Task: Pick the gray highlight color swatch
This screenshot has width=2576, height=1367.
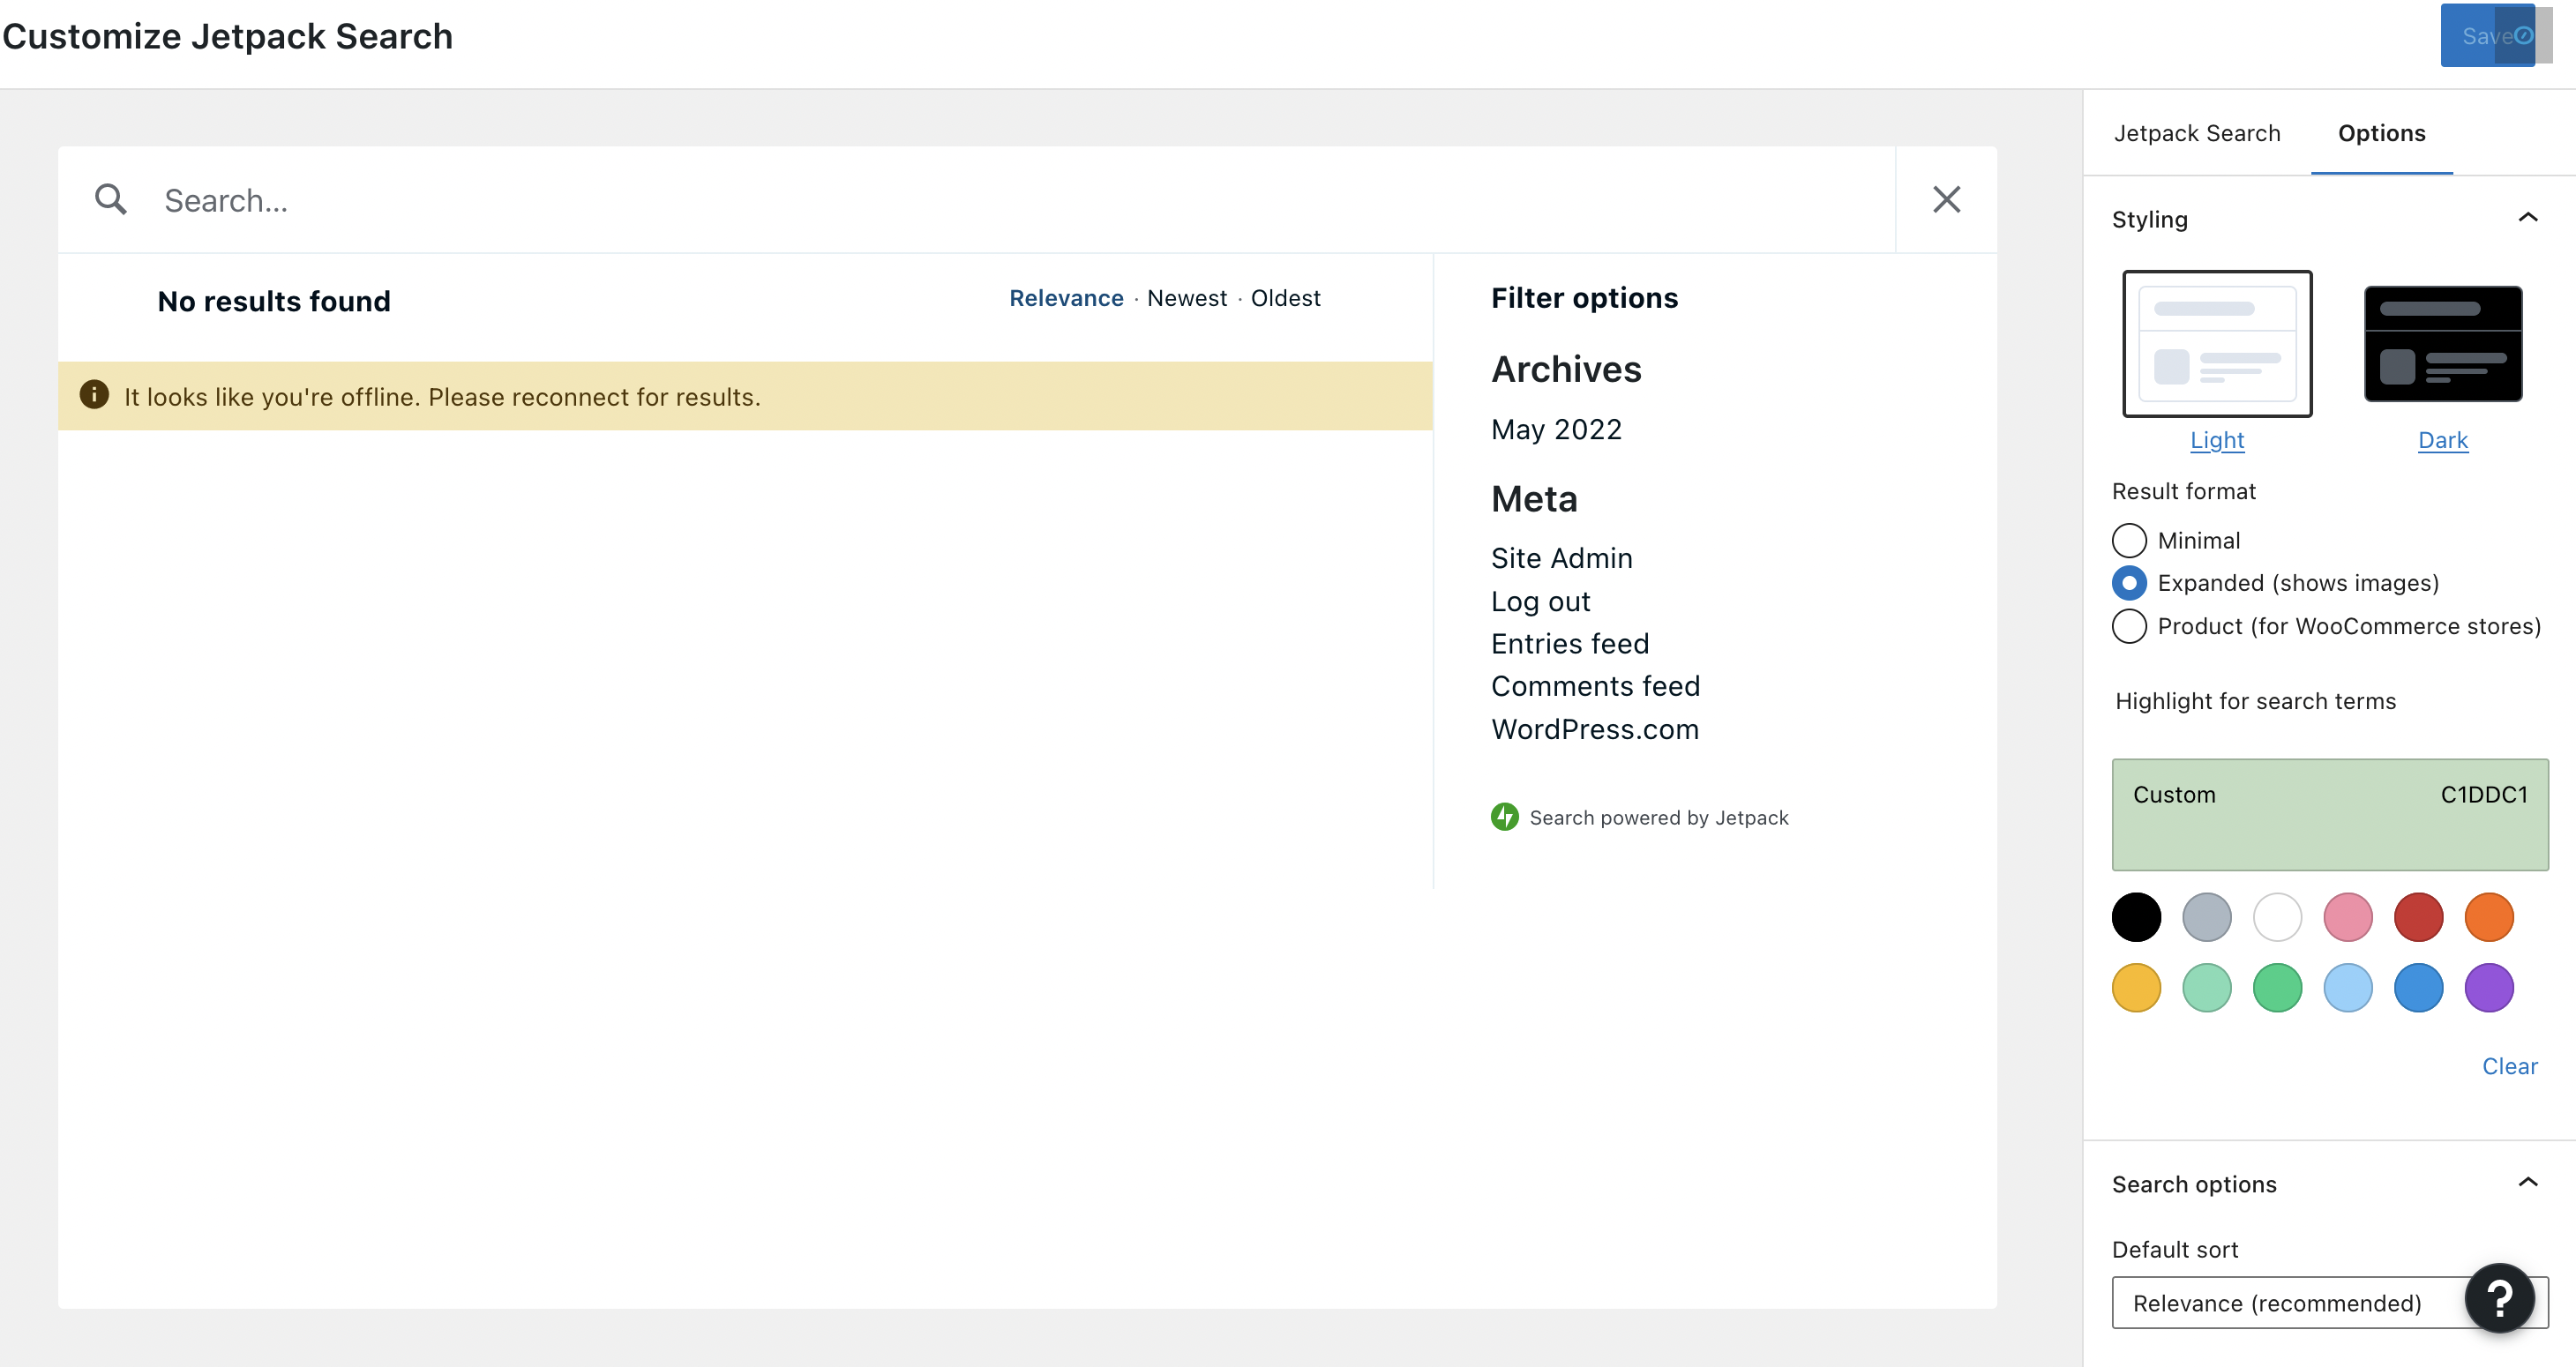Action: [x=2207, y=917]
